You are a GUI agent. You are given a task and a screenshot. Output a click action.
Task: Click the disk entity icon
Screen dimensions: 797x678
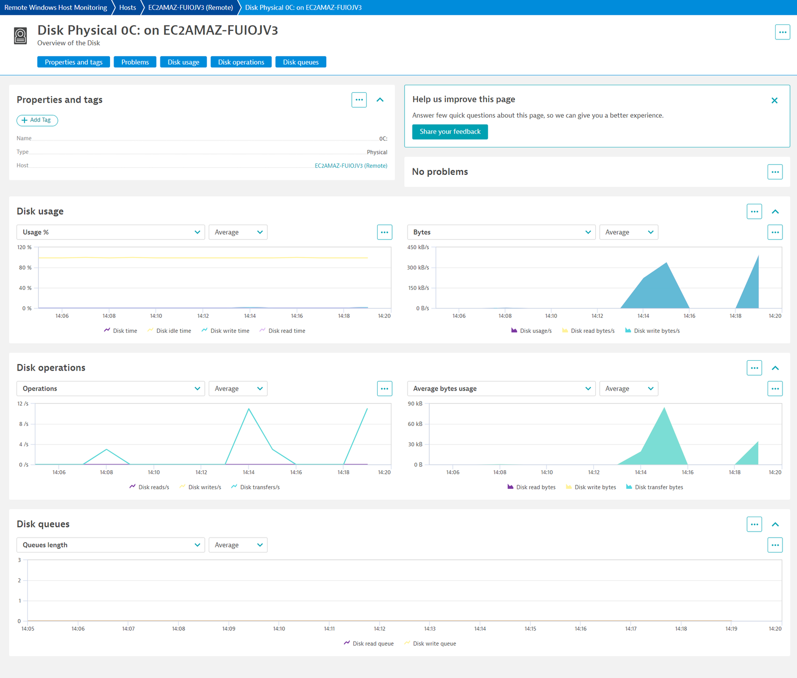(x=20, y=36)
